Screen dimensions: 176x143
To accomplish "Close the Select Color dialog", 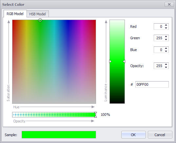I will click(169, 5).
